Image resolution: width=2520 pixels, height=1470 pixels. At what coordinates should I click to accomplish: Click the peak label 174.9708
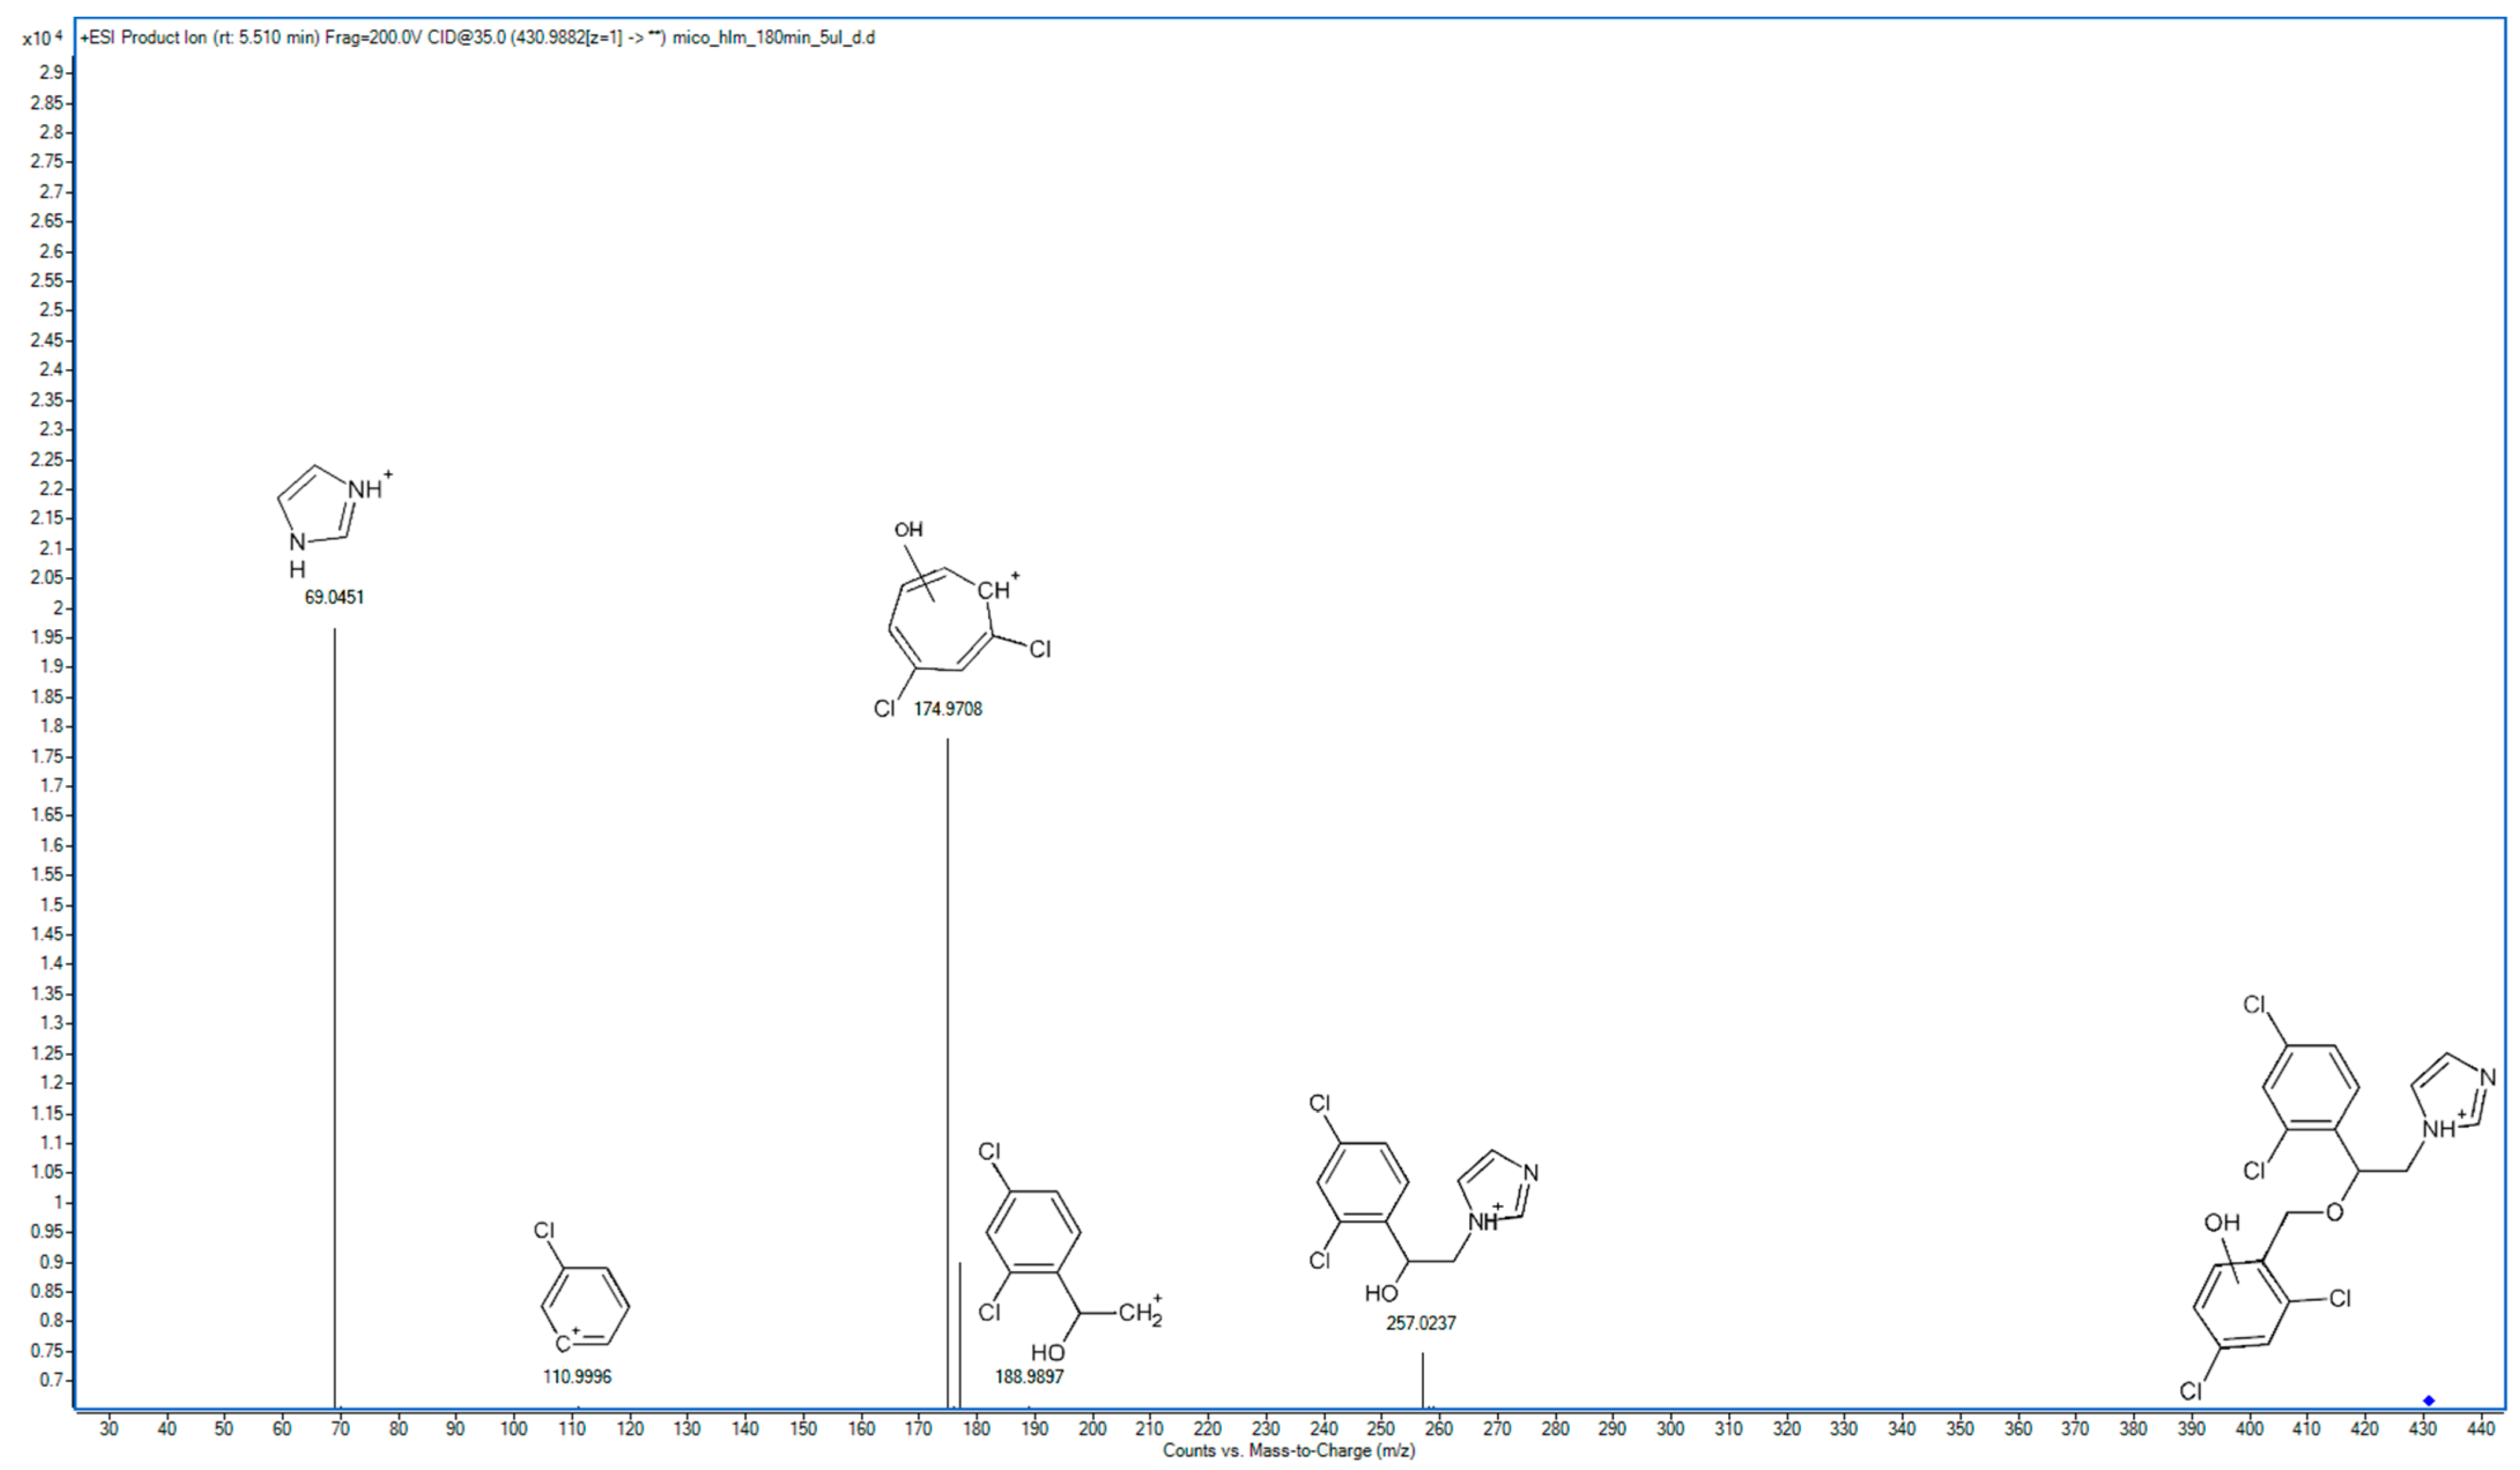point(948,709)
